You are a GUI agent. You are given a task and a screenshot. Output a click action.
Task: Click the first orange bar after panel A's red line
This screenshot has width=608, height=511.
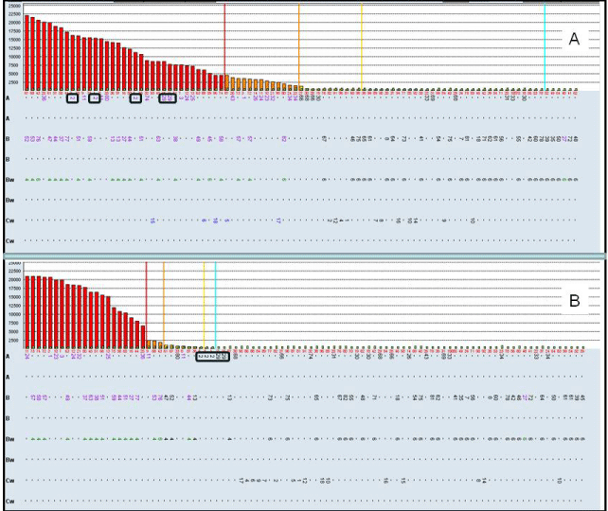click(227, 83)
